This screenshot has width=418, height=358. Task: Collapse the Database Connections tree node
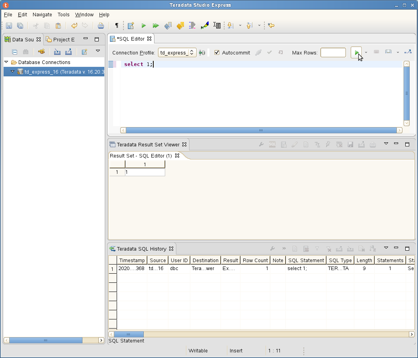tap(6, 62)
